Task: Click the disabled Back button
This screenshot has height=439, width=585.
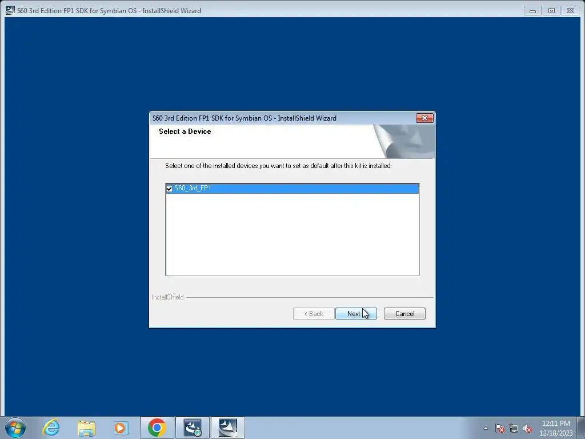Action: 314,314
